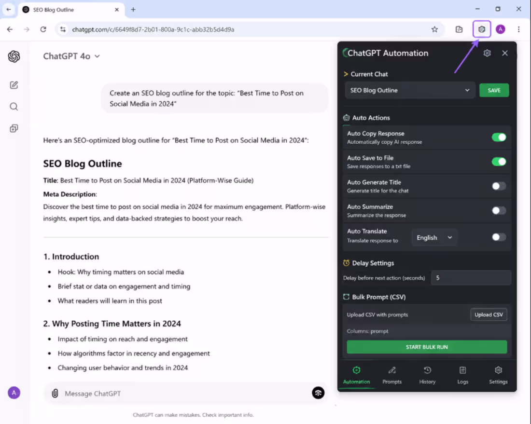Enable Auto Translate toggle

pos(499,237)
